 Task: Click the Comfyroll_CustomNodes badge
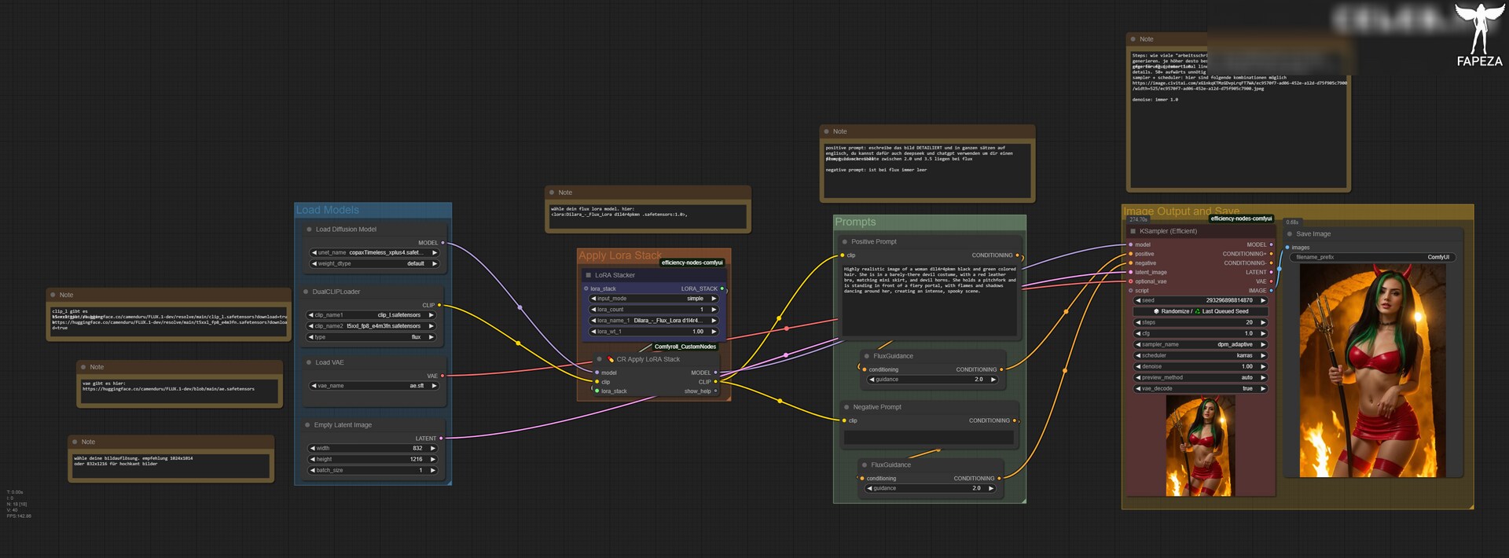[685, 347]
